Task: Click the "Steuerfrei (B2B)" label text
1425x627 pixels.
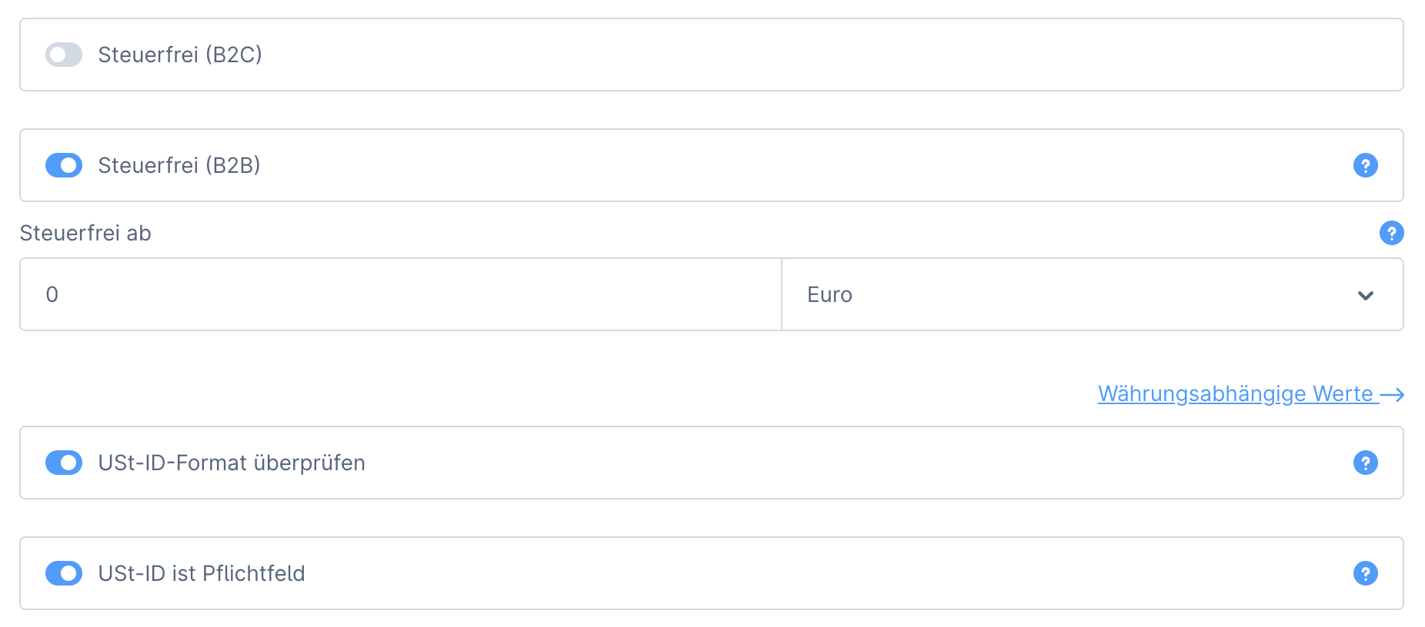Action: (179, 165)
